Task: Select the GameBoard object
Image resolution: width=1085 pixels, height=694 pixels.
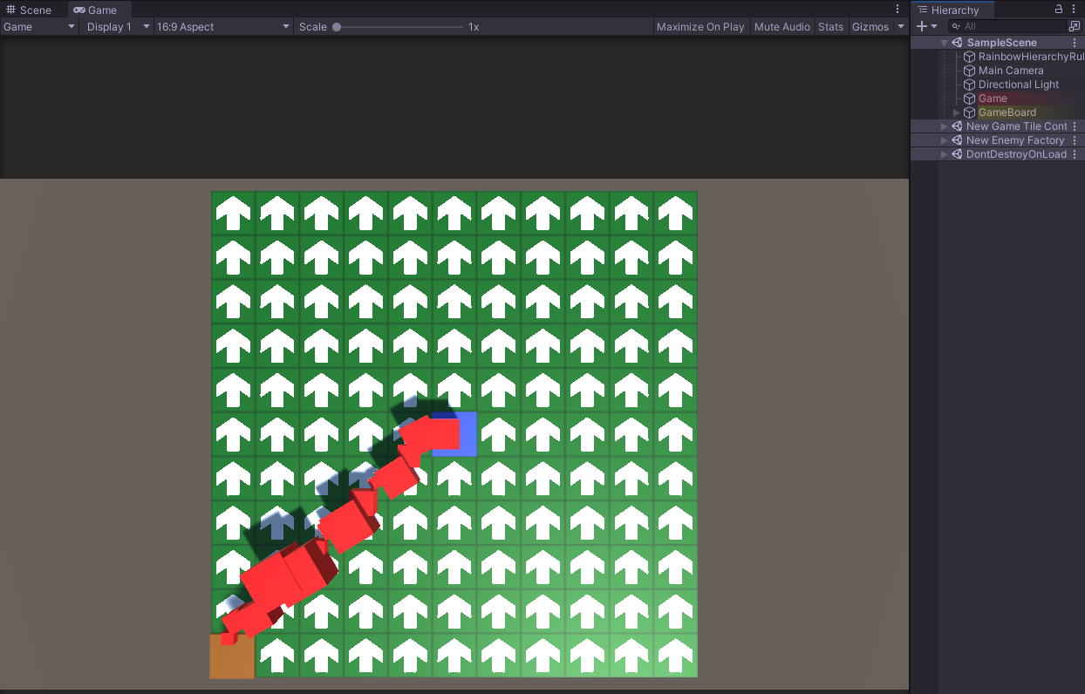Action: point(1007,112)
